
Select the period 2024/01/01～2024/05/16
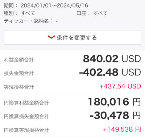[54, 5]
